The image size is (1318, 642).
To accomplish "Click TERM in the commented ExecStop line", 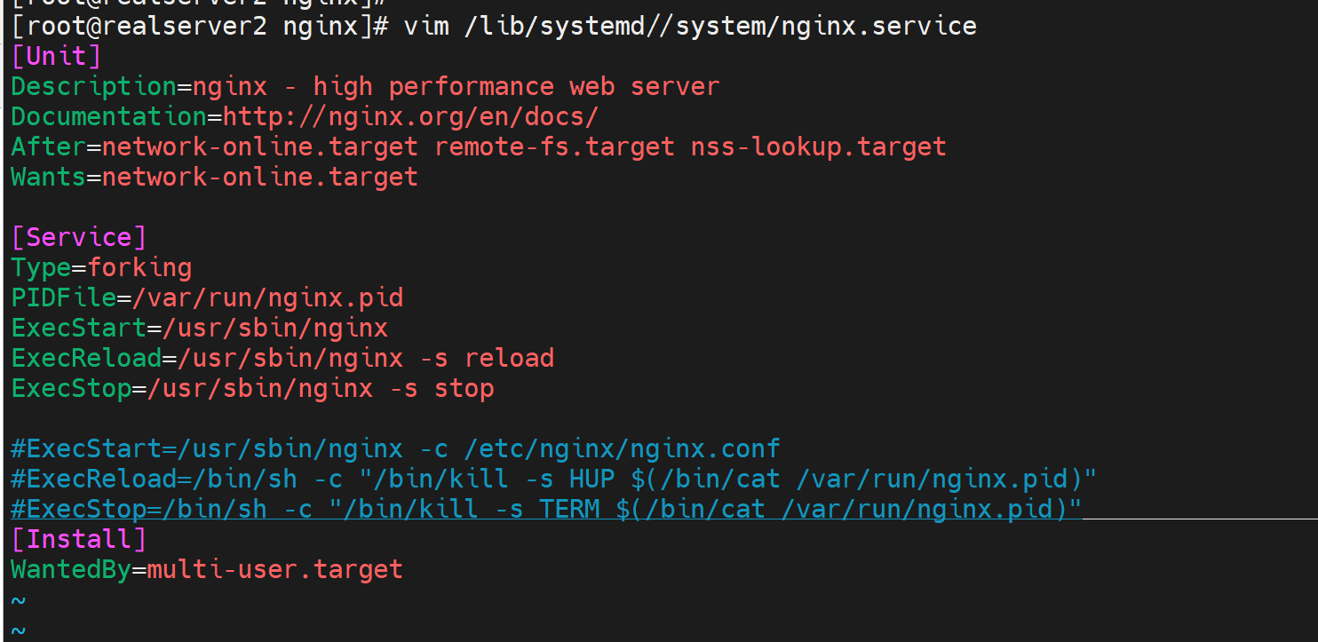I will click(569, 509).
